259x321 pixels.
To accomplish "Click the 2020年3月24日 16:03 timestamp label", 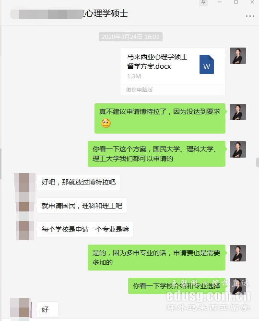I will pos(130,37).
